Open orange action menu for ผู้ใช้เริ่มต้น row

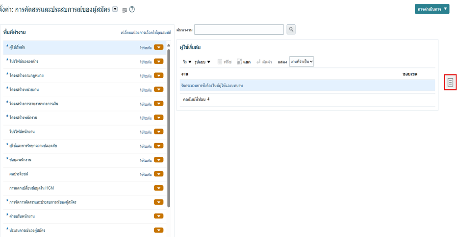coord(158,47)
